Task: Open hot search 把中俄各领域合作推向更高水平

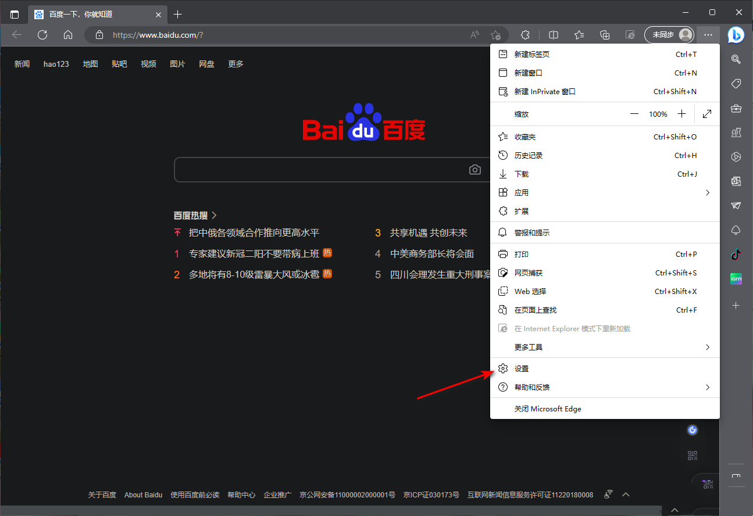Action: tap(254, 232)
